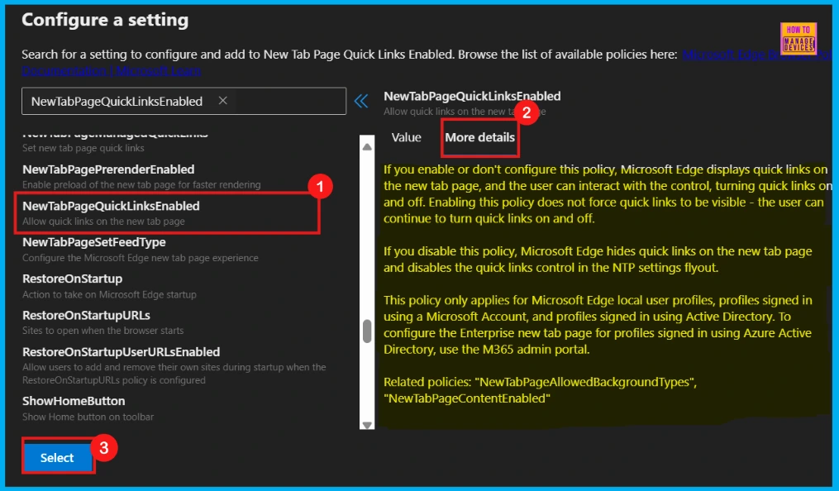The image size is (839, 491).
Task: Open the Microsoft Edge Browser Policy link
Action: tap(756, 55)
